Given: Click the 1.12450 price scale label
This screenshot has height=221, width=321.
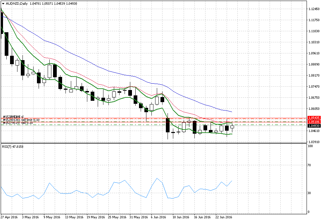Looking at the screenshot, I should tap(314, 9).
